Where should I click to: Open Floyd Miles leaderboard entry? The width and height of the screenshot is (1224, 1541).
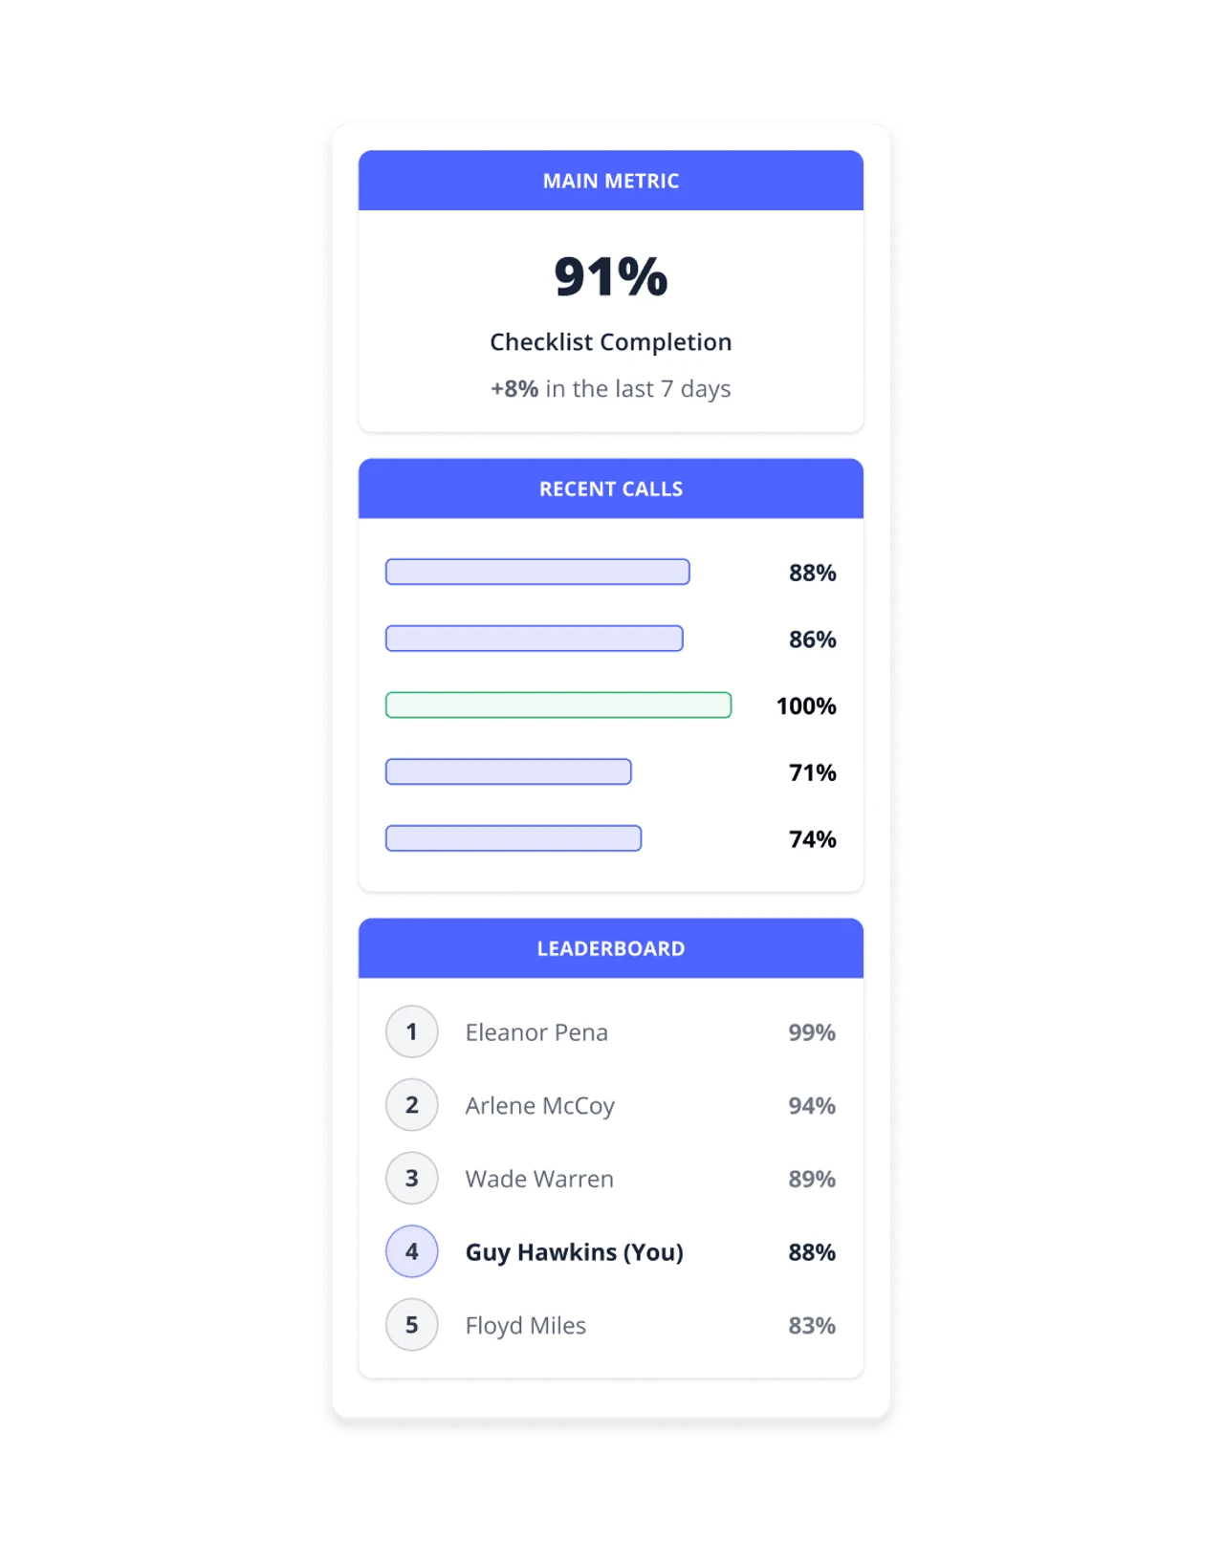tap(611, 1325)
